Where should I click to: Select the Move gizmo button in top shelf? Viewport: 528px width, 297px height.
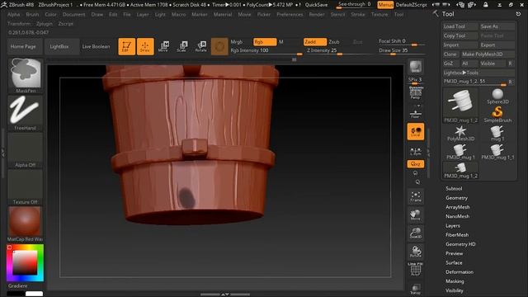(x=163, y=46)
